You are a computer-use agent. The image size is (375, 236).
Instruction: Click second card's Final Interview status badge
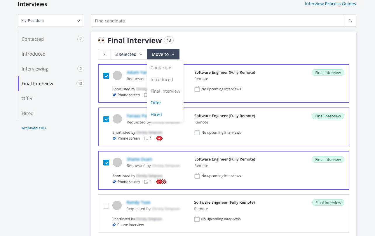coord(328,116)
